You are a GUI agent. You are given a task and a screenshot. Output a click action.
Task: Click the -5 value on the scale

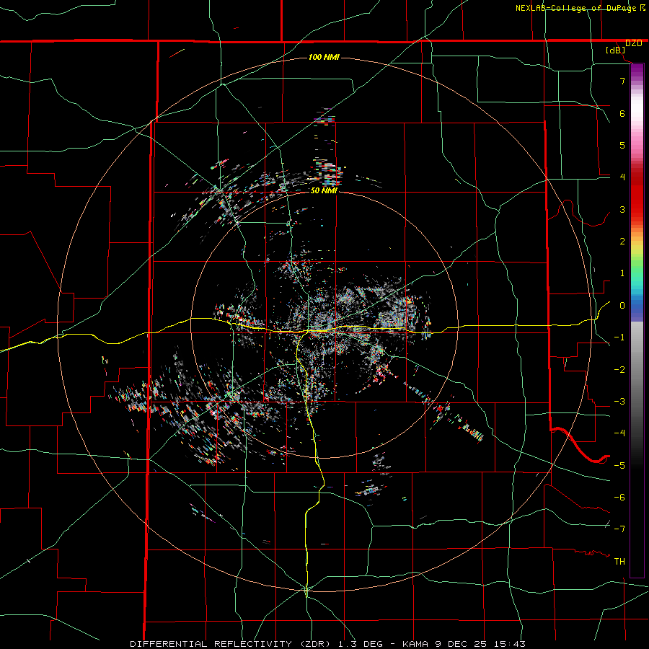[619, 466]
